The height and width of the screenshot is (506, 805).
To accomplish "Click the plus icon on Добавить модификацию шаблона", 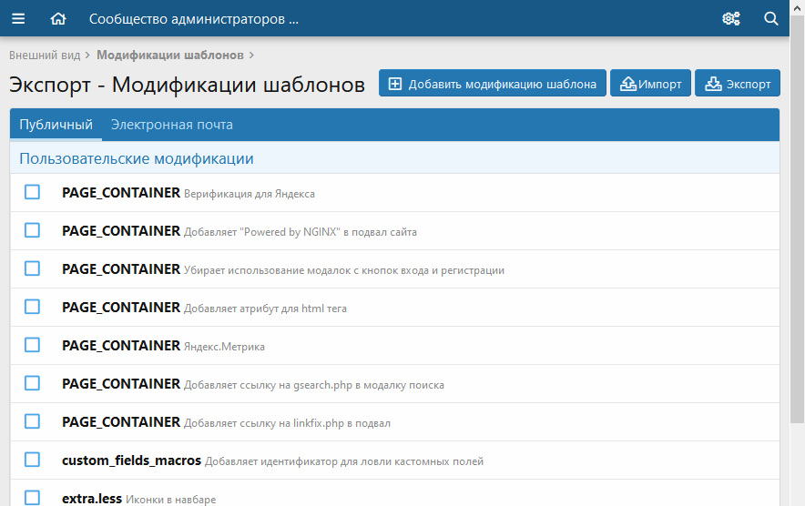I will (x=395, y=84).
